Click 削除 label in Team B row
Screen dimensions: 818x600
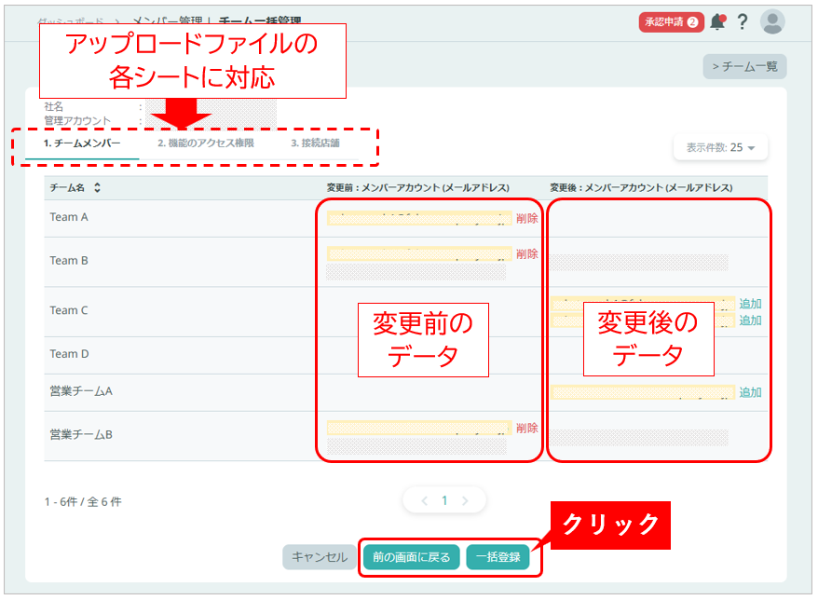[527, 254]
